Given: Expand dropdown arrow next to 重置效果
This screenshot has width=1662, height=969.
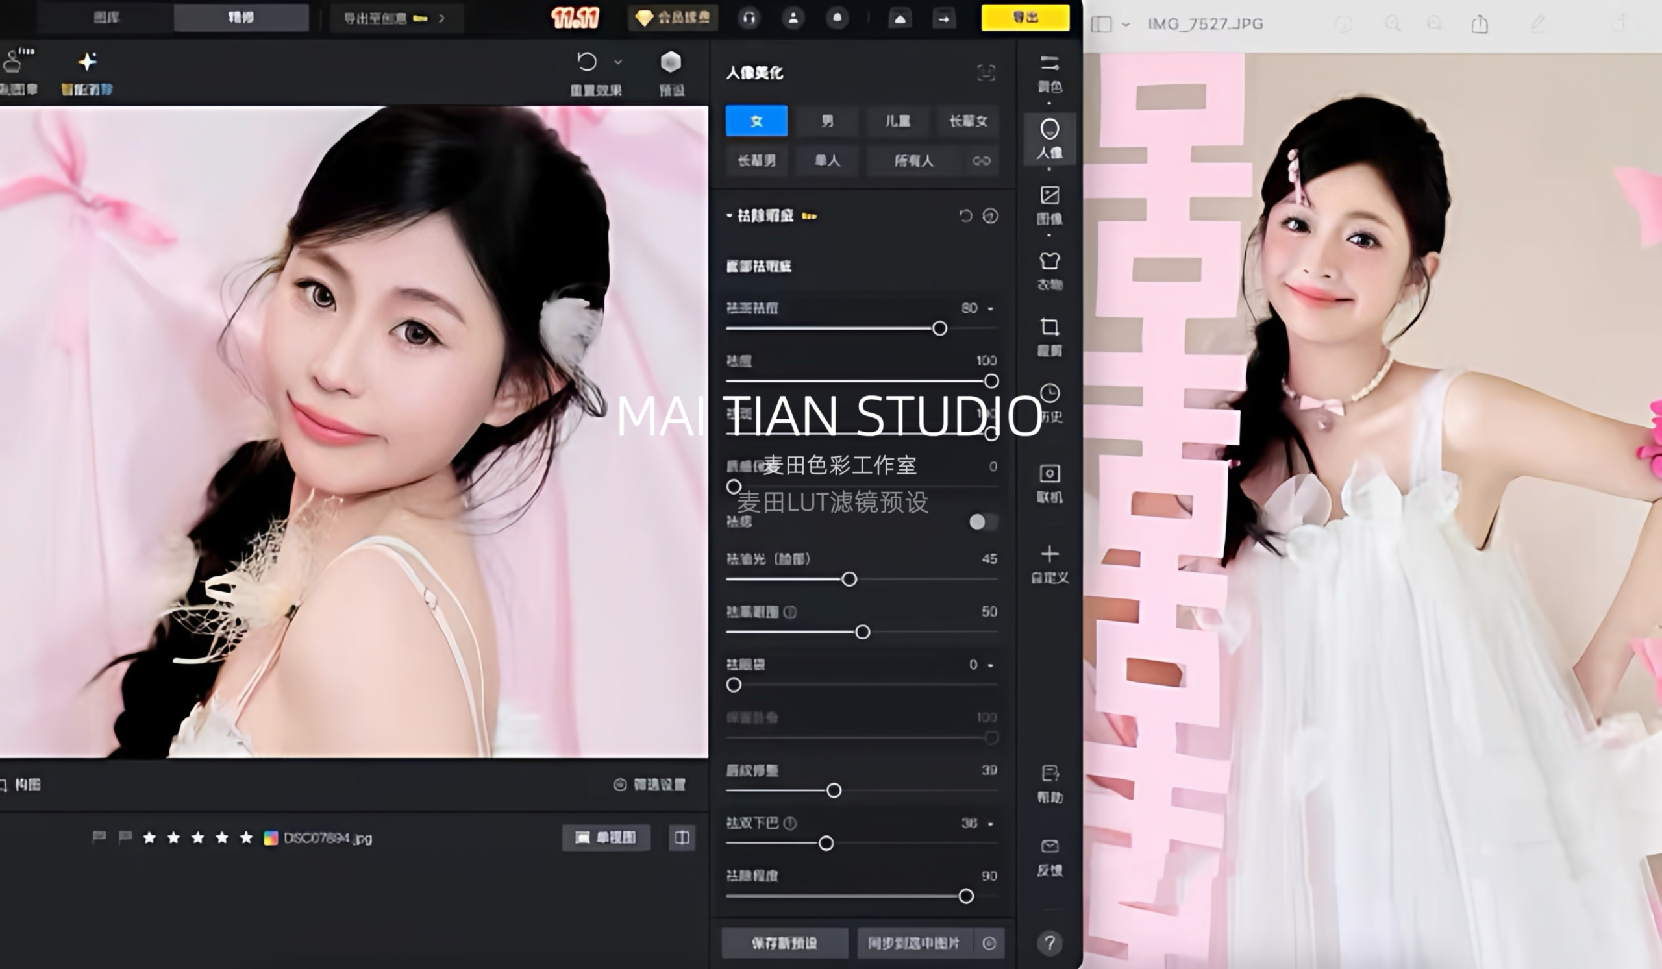Looking at the screenshot, I should tap(618, 62).
